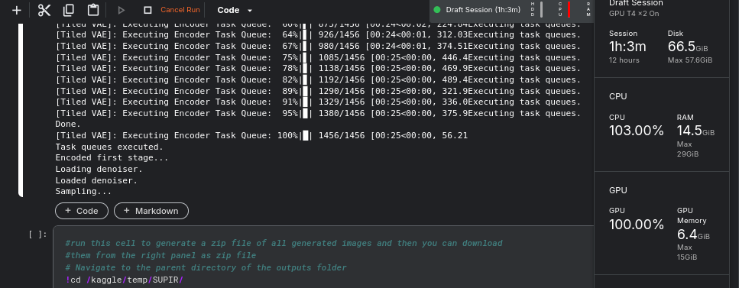Viewport: 739px width, 288px height.
Task: Open the Code cell type dropdown
Action: click(x=235, y=10)
